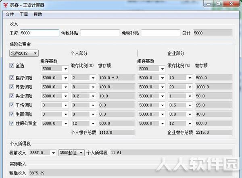The height and width of the screenshot is (178, 242).
Task: Open the 税前收入 dropdown showing 3887.0
Action: pyautogui.click(x=42, y=153)
